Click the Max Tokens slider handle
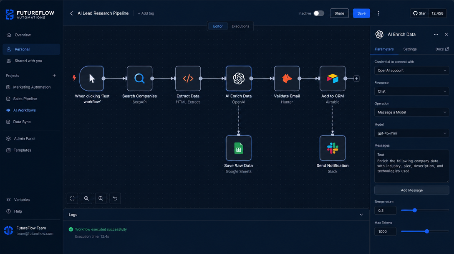Screen dimensions: 454x254 click(x=427, y=231)
